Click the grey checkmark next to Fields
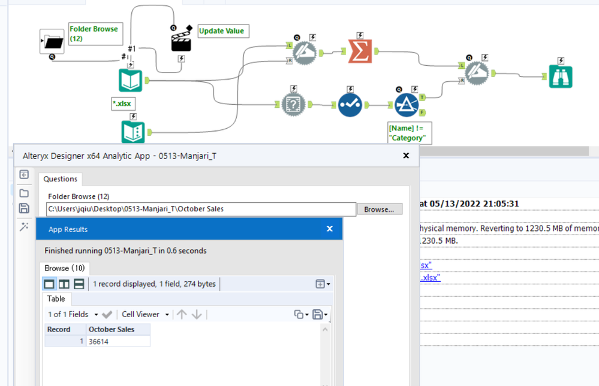This screenshot has height=386, width=599. (107, 314)
